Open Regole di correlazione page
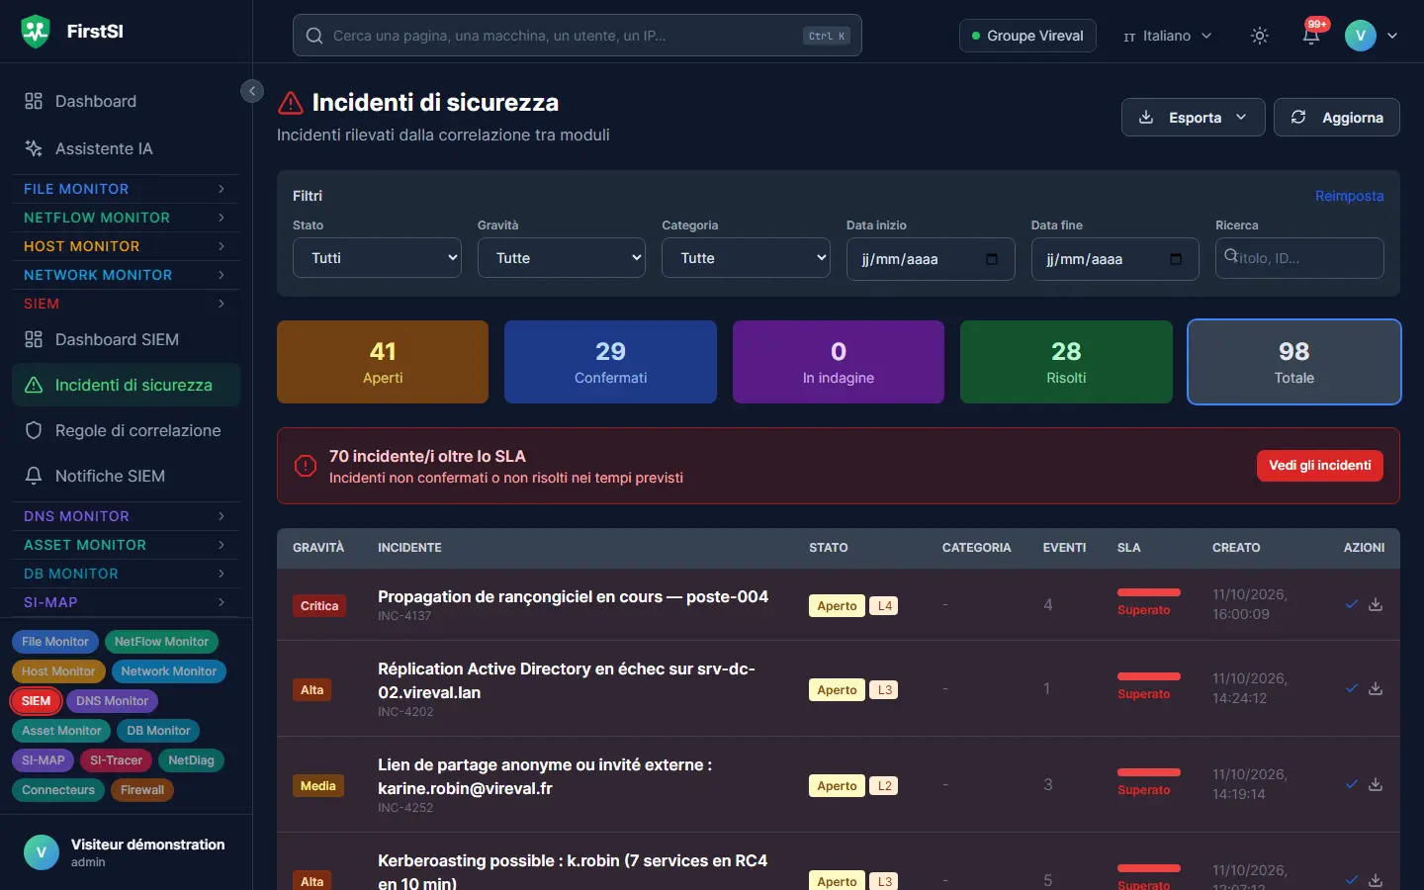The image size is (1424, 890). [x=127, y=430]
